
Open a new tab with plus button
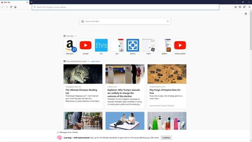pyautogui.click(x=31, y=2)
